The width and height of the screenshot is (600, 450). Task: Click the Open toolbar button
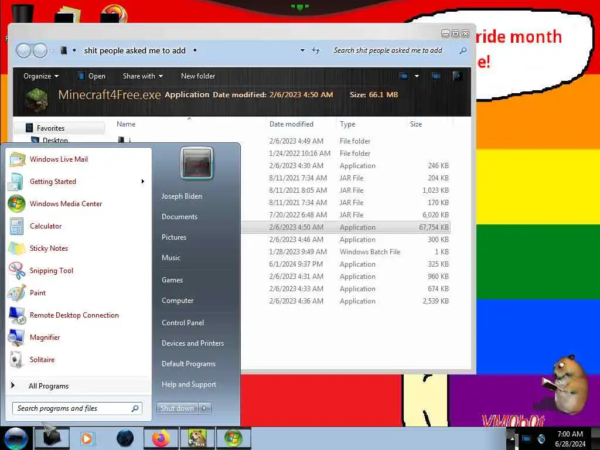point(92,76)
